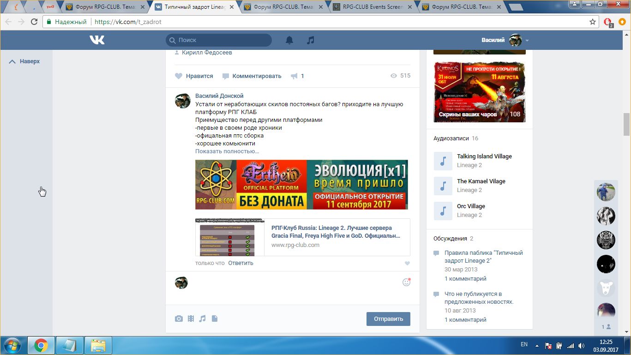Switch the EN language indicator

(x=524, y=344)
